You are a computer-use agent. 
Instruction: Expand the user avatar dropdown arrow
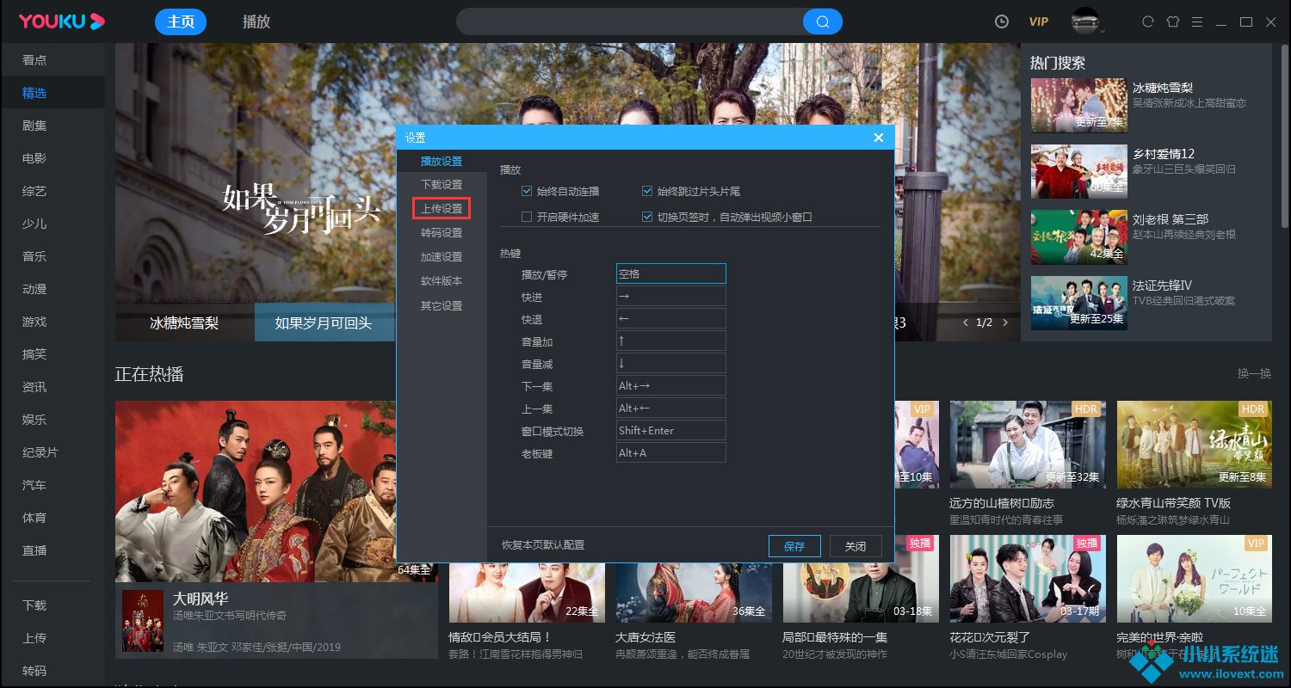pyautogui.click(x=1102, y=30)
